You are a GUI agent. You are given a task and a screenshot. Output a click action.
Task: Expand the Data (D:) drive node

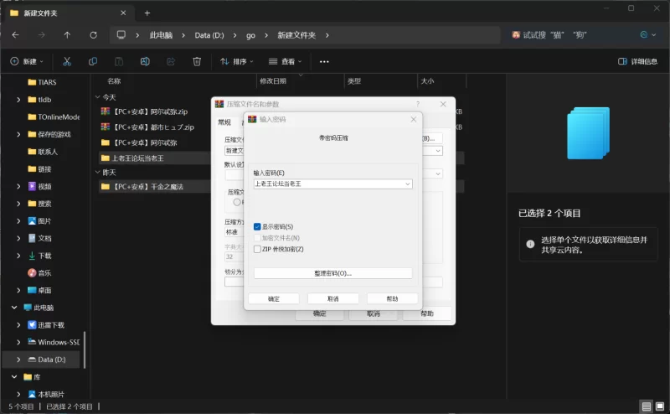18,360
